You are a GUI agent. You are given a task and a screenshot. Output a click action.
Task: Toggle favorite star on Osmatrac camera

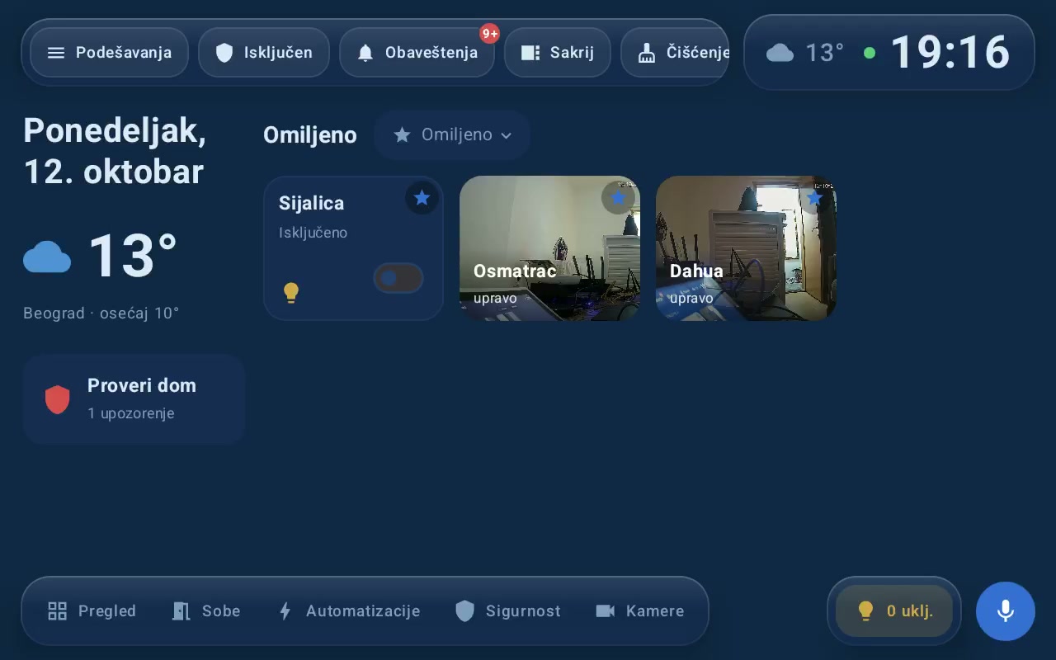[x=618, y=198]
